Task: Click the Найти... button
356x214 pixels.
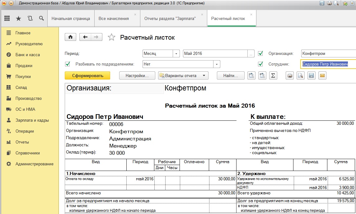Action: click(x=231, y=75)
